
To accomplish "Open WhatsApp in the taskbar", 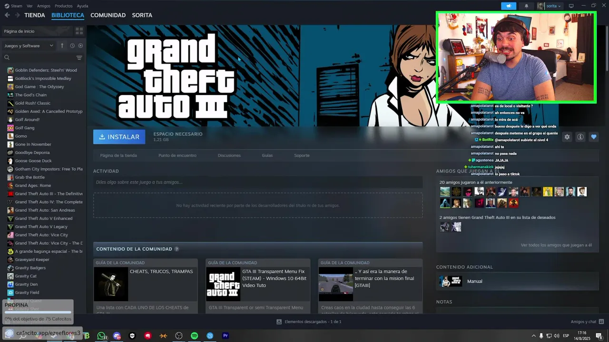I will click(101, 336).
